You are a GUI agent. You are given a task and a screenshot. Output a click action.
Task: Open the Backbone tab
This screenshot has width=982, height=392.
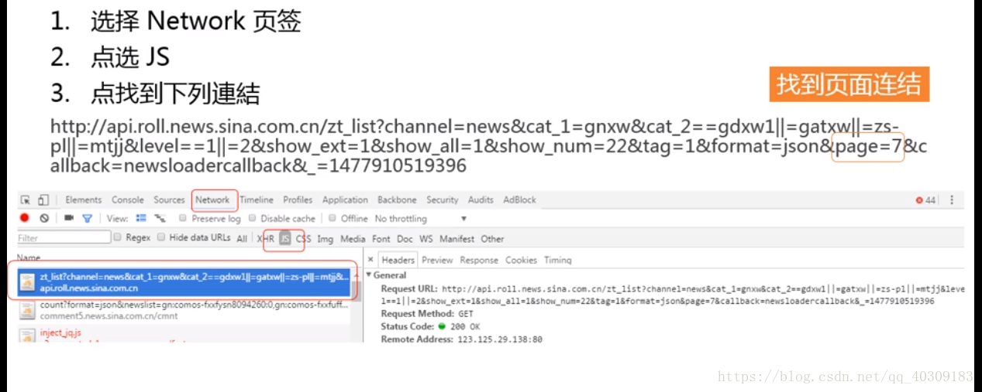(397, 199)
